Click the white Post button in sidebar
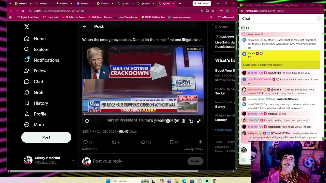This screenshot has width=326, height=183. [x=46, y=137]
